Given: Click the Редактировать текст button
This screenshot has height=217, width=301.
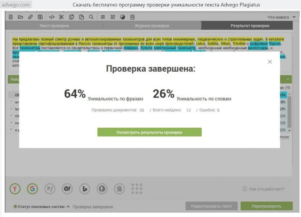Looking at the screenshot, I should click(212, 206).
